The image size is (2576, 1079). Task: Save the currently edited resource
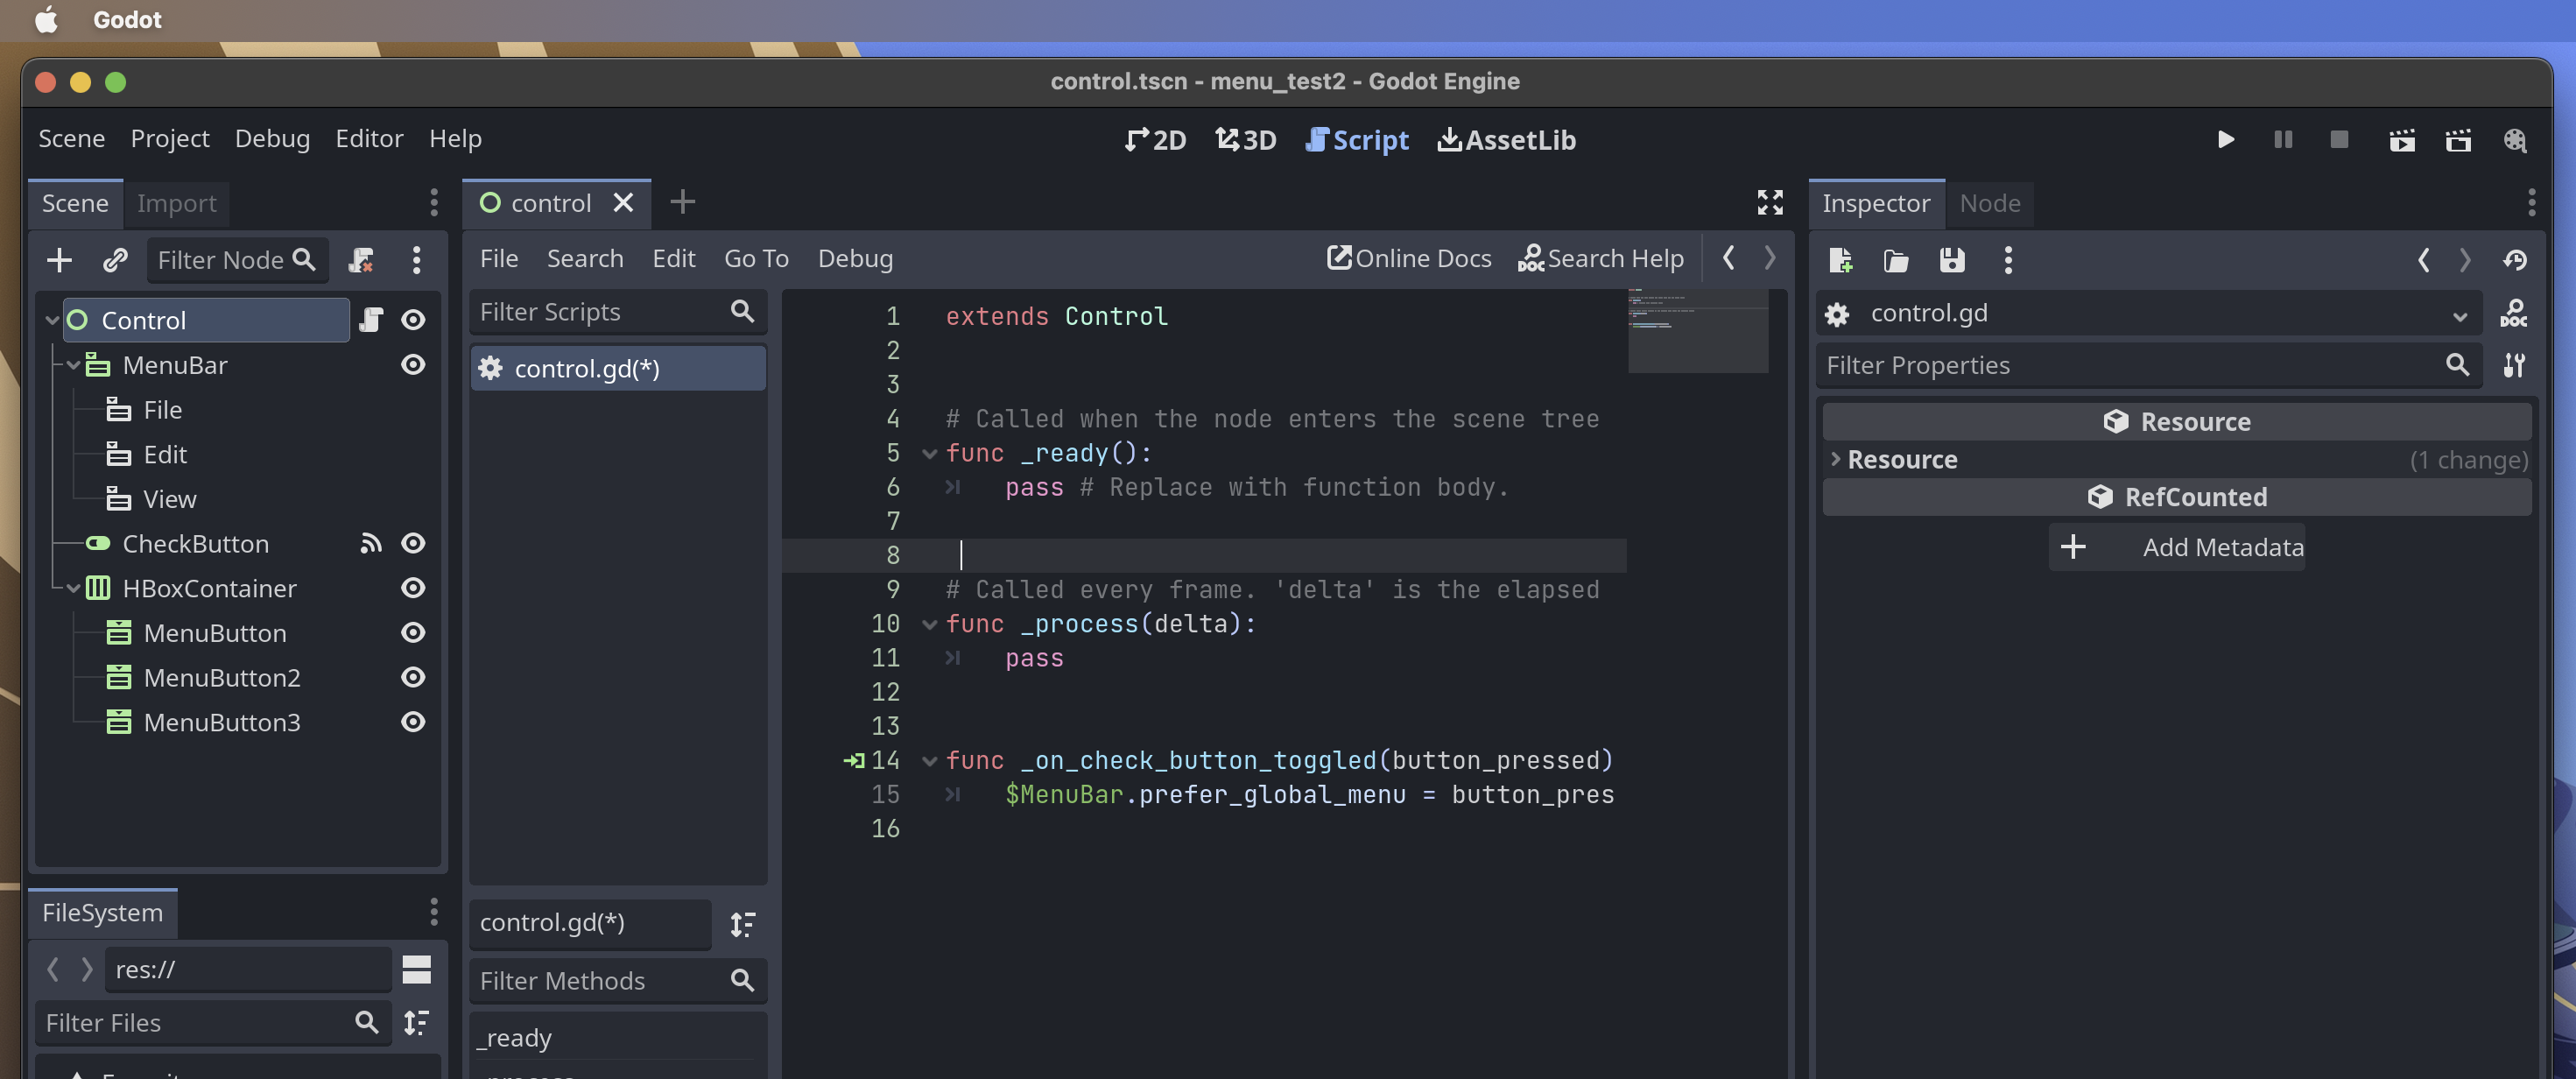(1951, 260)
